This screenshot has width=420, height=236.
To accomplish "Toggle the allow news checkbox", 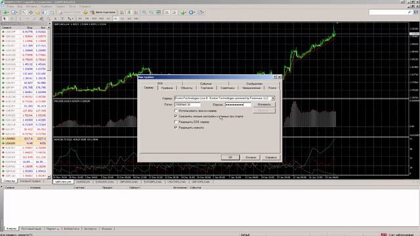I will pyautogui.click(x=176, y=127).
